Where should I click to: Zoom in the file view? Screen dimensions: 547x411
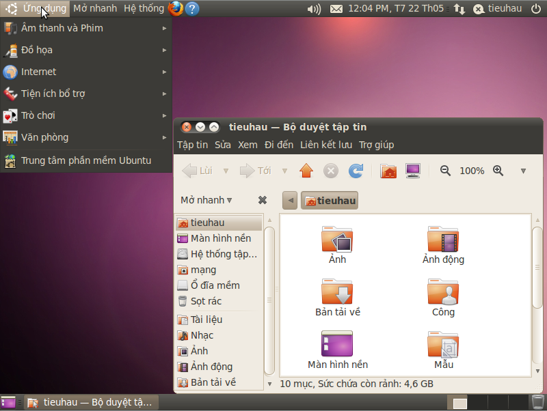pos(498,171)
